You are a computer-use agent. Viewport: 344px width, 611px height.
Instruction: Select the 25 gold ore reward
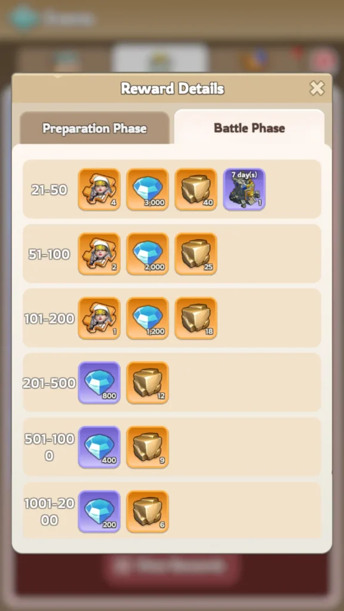click(x=196, y=254)
